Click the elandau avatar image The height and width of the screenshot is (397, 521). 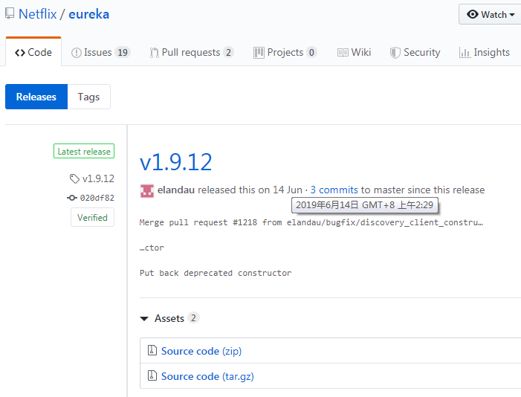147,191
